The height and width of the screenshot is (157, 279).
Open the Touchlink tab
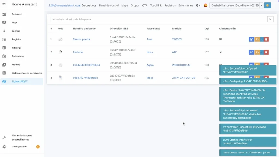coord(156,5)
